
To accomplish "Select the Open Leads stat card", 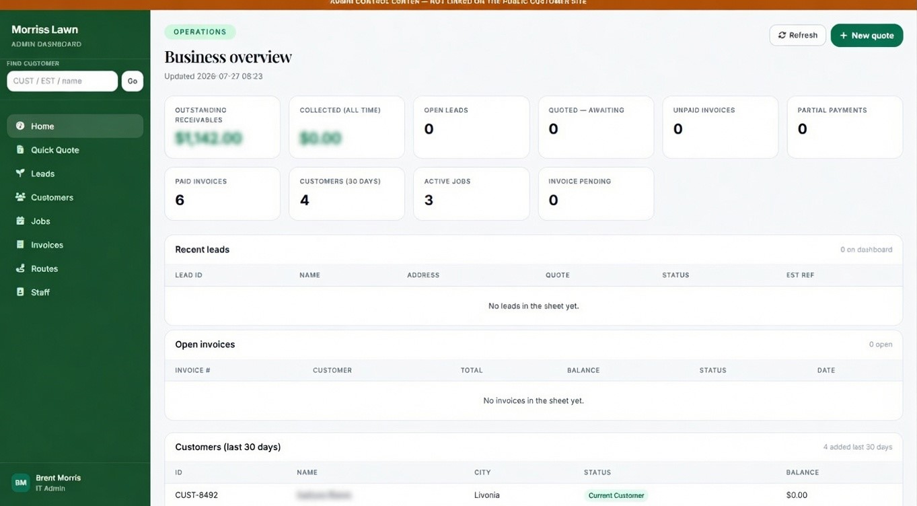I will click(x=471, y=127).
